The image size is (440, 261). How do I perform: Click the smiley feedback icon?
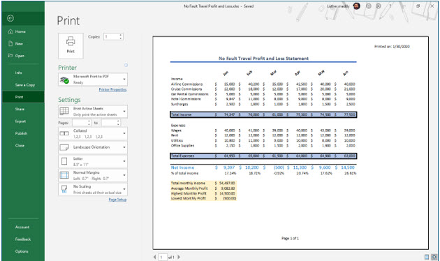[x=369, y=6]
